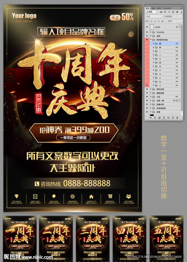Screen dimensions: 187x262
Task: Click the new adjustment layer footer icon
Action: [164, 118]
